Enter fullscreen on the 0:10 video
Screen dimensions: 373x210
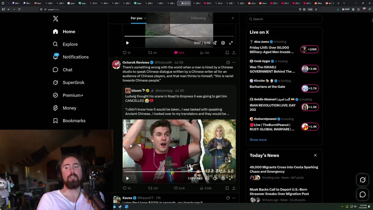tap(231, 43)
